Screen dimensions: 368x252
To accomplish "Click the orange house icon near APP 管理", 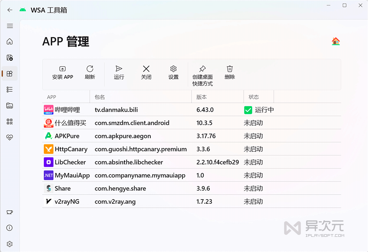I will coord(336,41).
